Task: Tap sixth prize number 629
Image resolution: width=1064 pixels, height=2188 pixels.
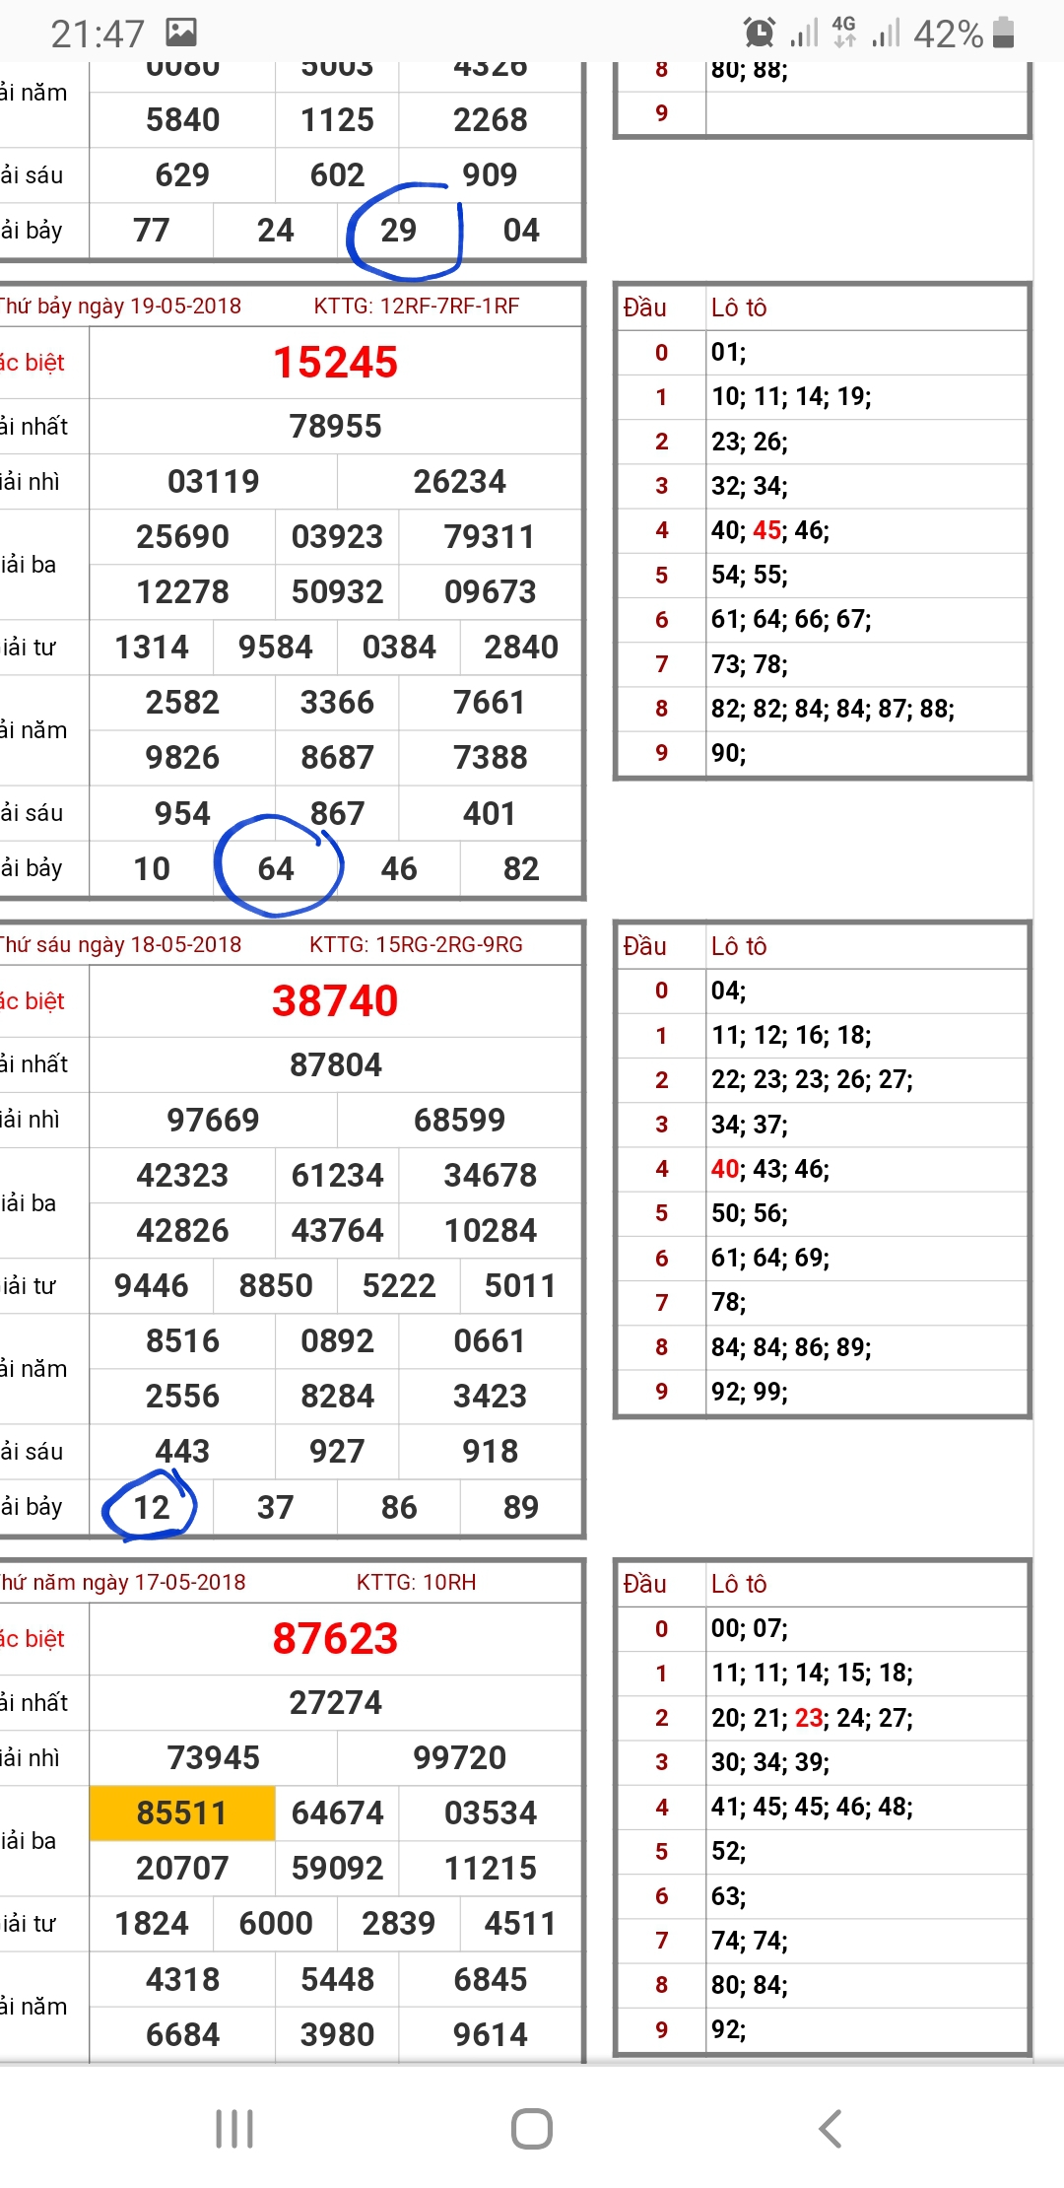Action: coord(182,175)
